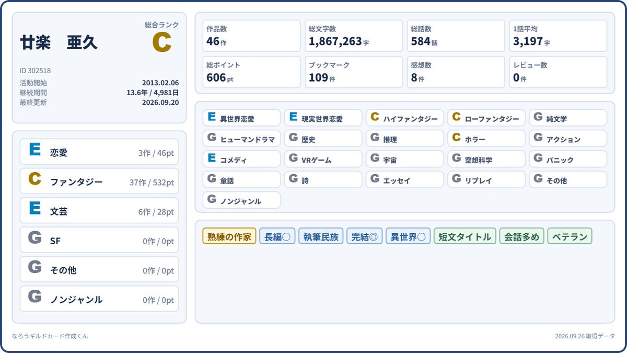Select the ノンジャンル category row in left panel
Screen dimensions: 627x353
coord(99,299)
